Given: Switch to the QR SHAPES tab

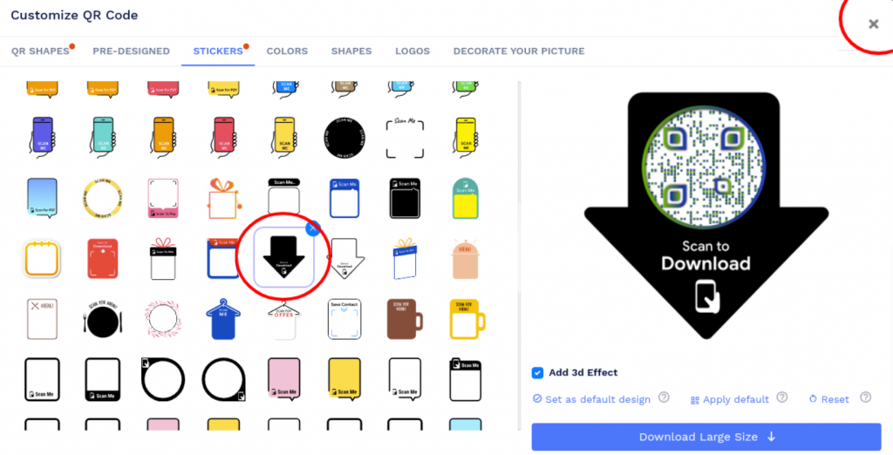Looking at the screenshot, I should point(40,51).
